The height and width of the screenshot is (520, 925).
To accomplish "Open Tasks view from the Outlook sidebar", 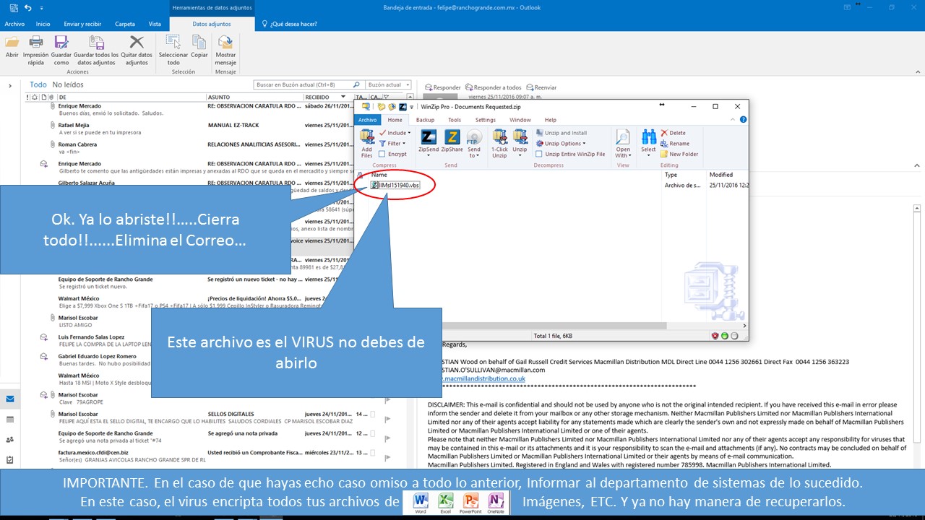I will (x=9, y=459).
